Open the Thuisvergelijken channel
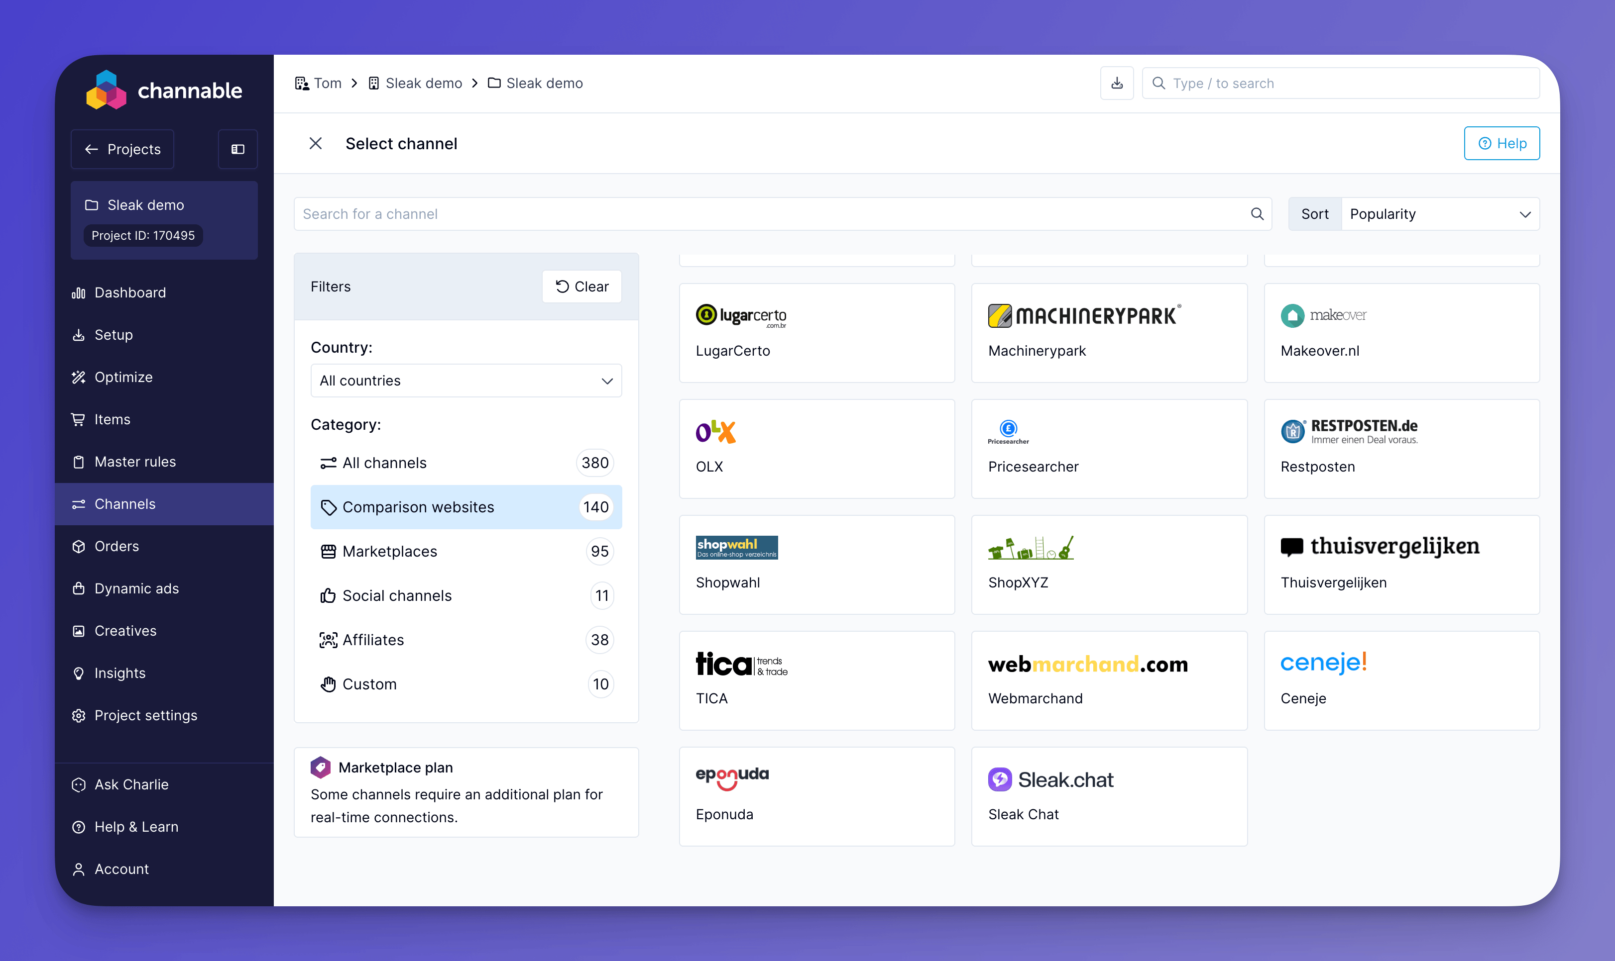The height and width of the screenshot is (961, 1615). pos(1401,564)
